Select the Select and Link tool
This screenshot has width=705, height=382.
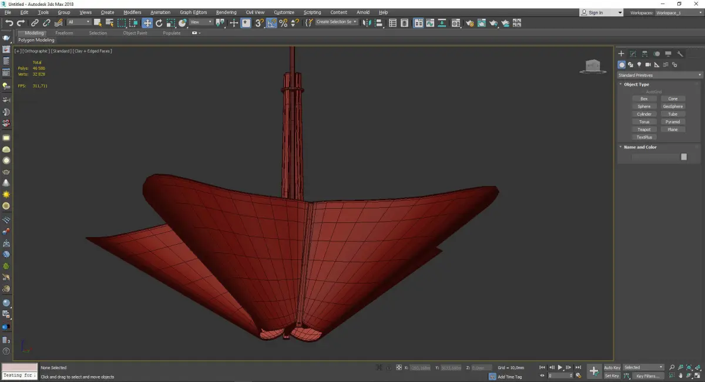35,23
